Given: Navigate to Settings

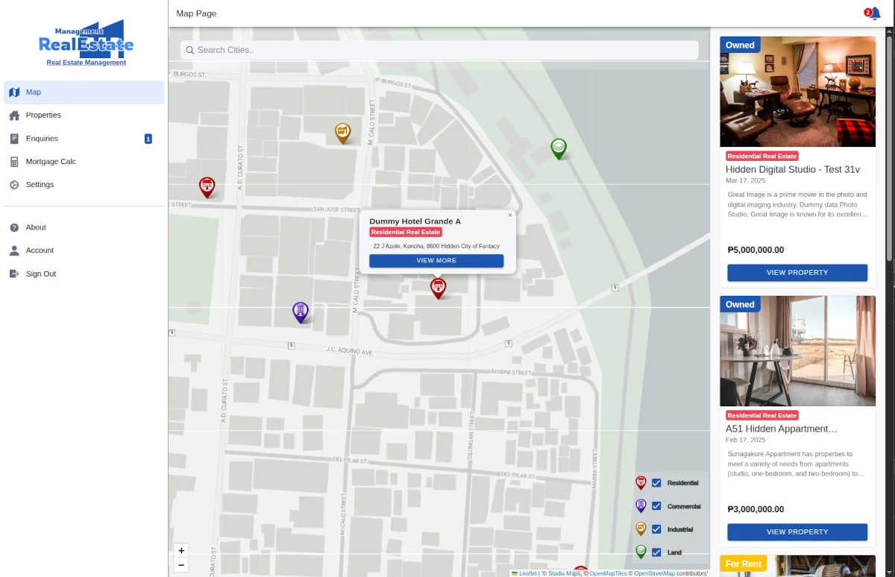Looking at the screenshot, I should point(84,185).
